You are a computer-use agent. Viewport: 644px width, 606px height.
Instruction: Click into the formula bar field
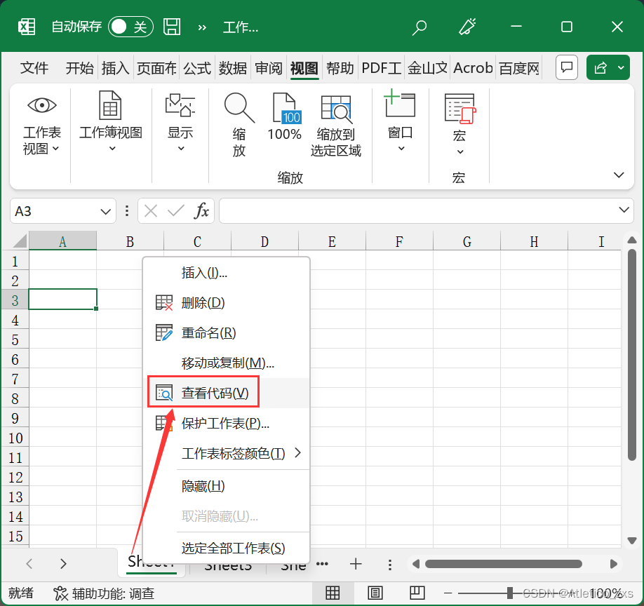click(x=417, y=211)
